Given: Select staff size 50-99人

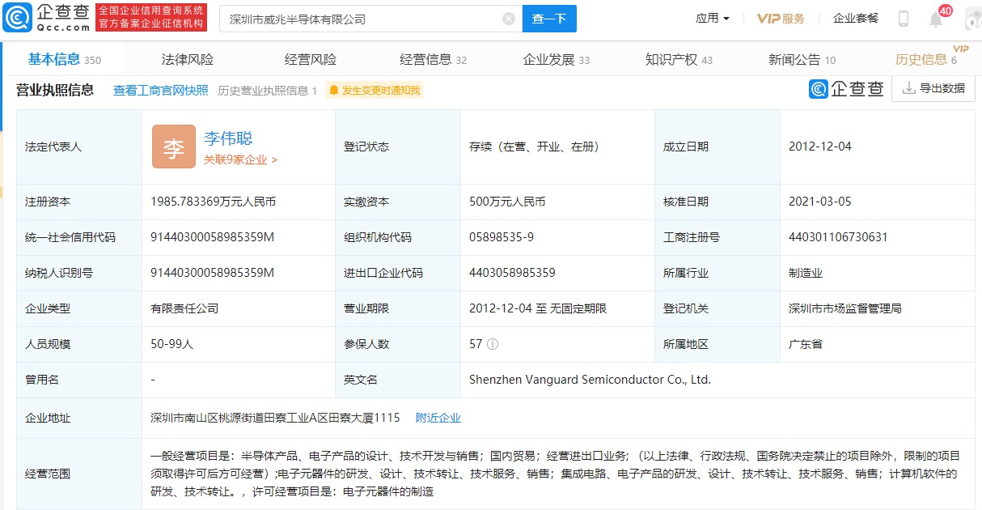Looking at the screenshot, I should click(x=172, y=344).
